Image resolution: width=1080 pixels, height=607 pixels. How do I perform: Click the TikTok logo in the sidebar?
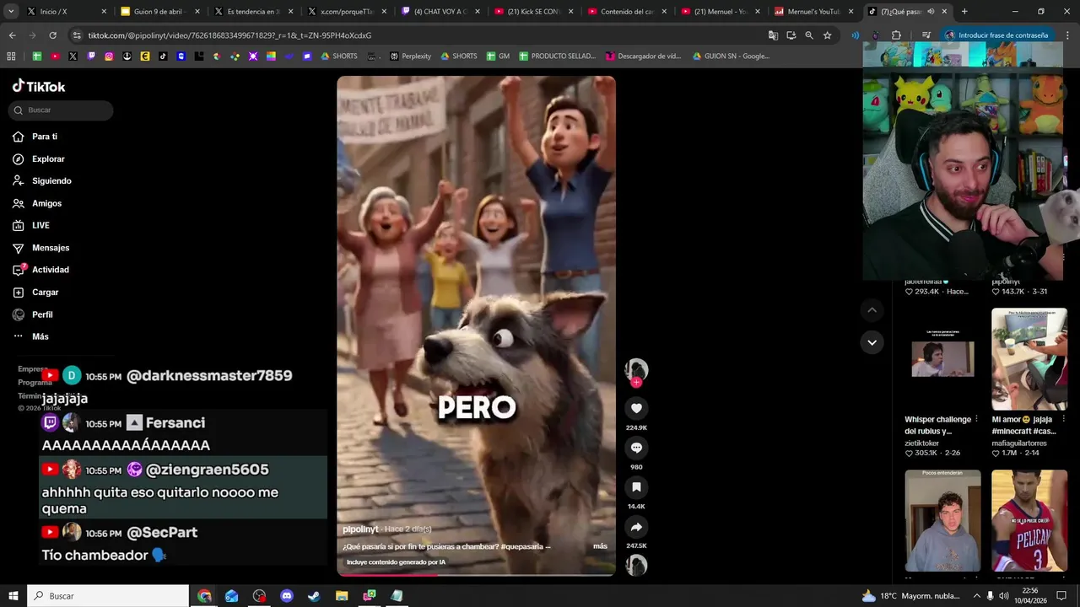click(38, 86)
